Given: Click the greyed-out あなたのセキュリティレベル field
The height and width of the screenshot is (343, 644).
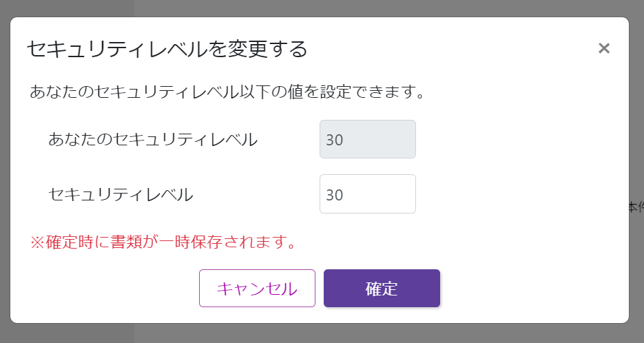Looking at the screenshot, I should click(x=367, y=139).
